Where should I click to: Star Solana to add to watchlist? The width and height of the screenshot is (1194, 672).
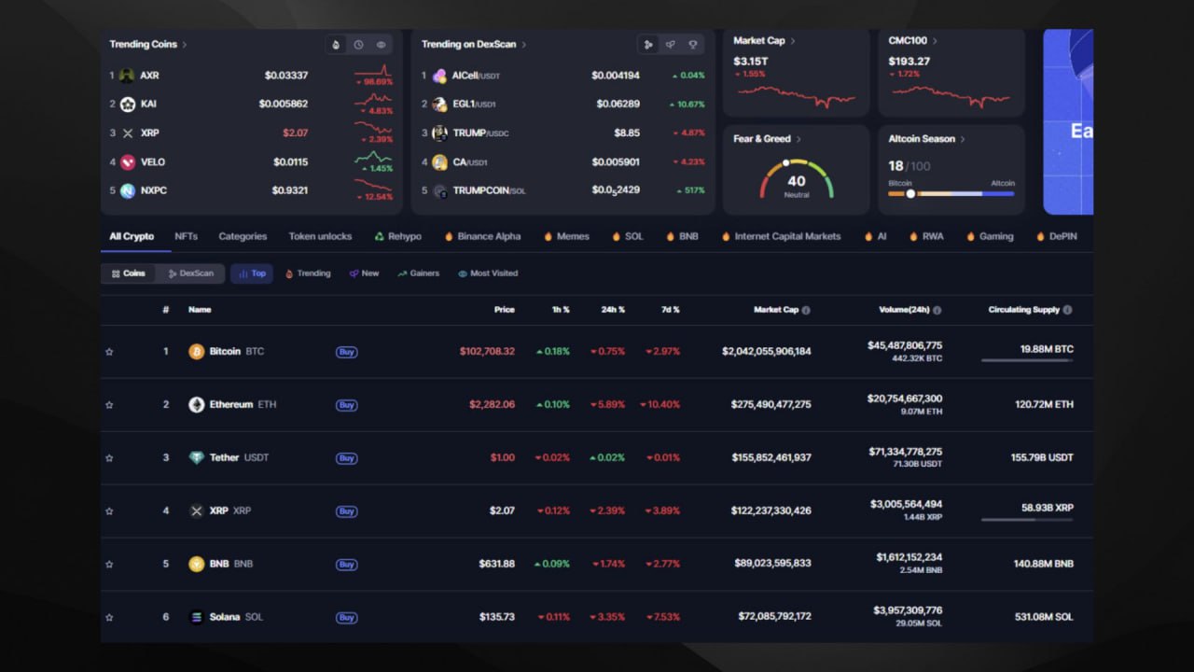[109, 618]
